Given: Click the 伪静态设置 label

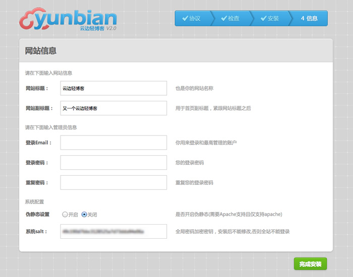Looking at the screenshot, I should pos(38,214).
